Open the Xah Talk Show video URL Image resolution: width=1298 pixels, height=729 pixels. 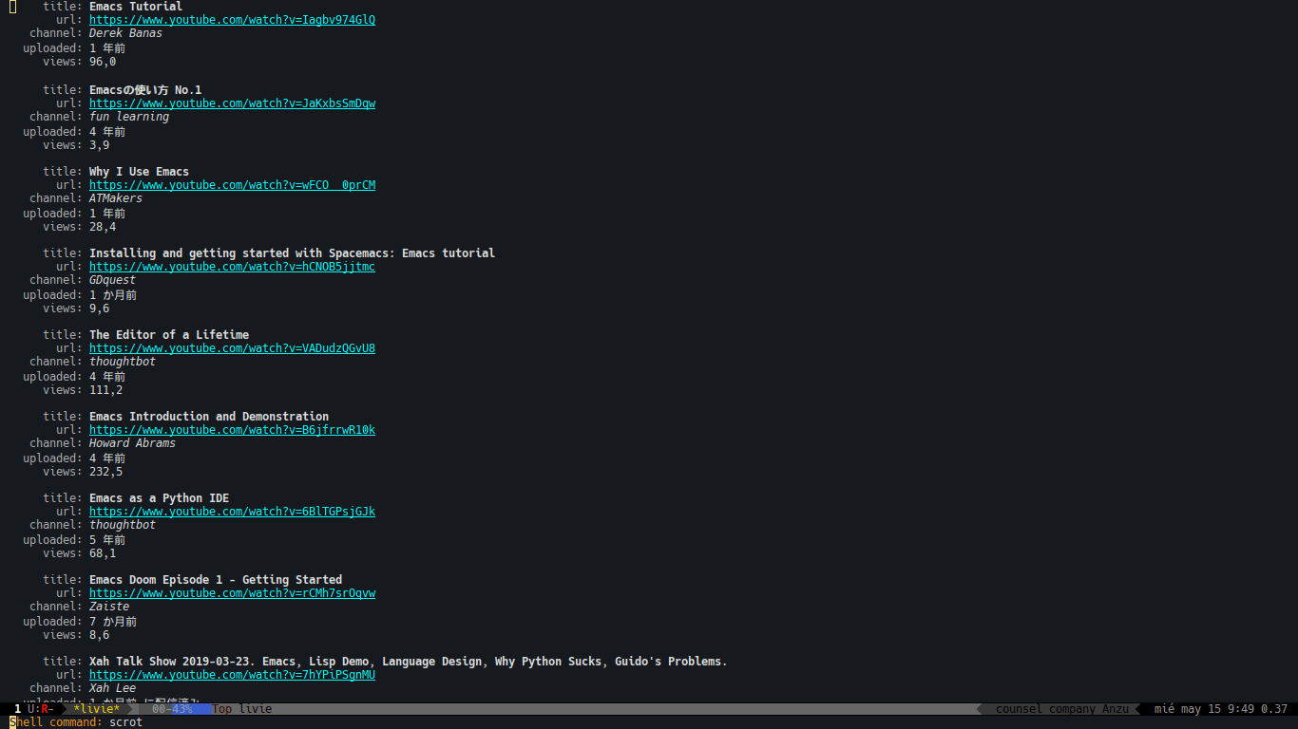[x=232, y=675]
